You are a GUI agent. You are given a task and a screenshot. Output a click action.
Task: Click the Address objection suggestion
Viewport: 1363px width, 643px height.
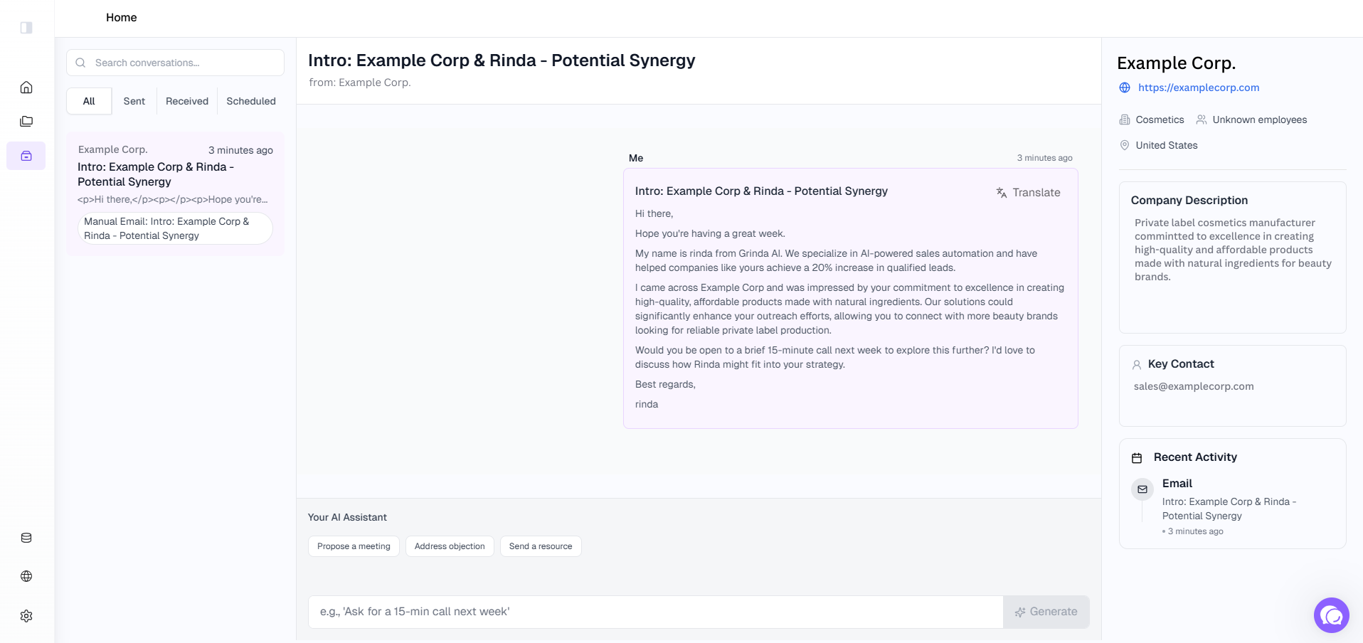click(x=450, y=546)
